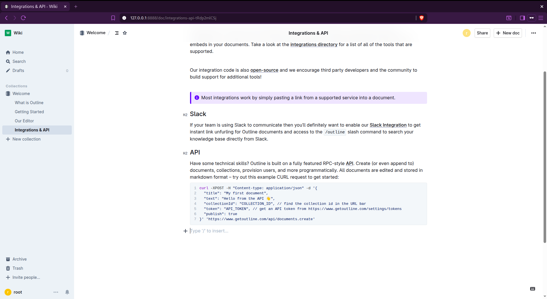Show the table of contents icon
This screenshot has width=547, height=299.
[x=117, y=33]
